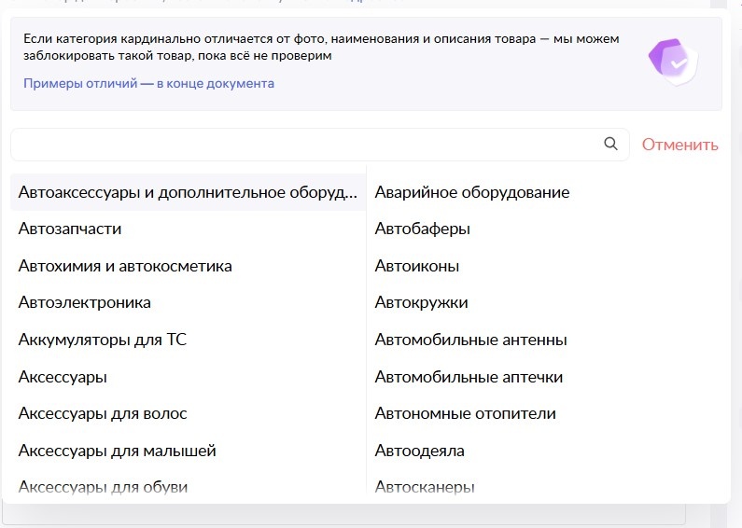Select Автономные отопители subcategory
This screenshot has height=528, width=742.
(x=465, y=413)
